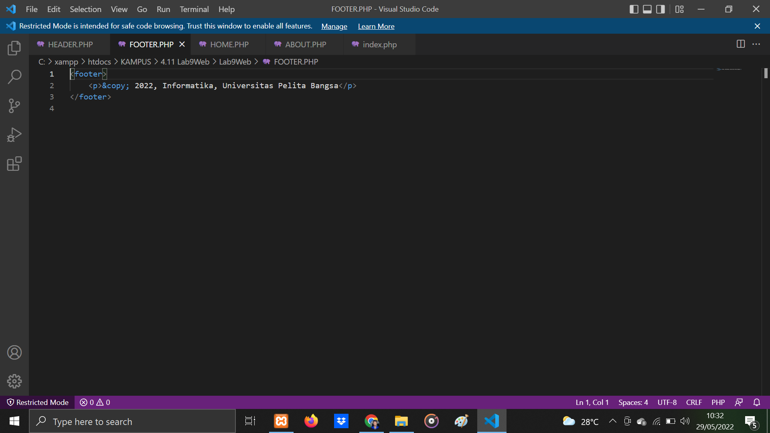Open the Extensions view
770x433 pixels.
tap(14, 164)
